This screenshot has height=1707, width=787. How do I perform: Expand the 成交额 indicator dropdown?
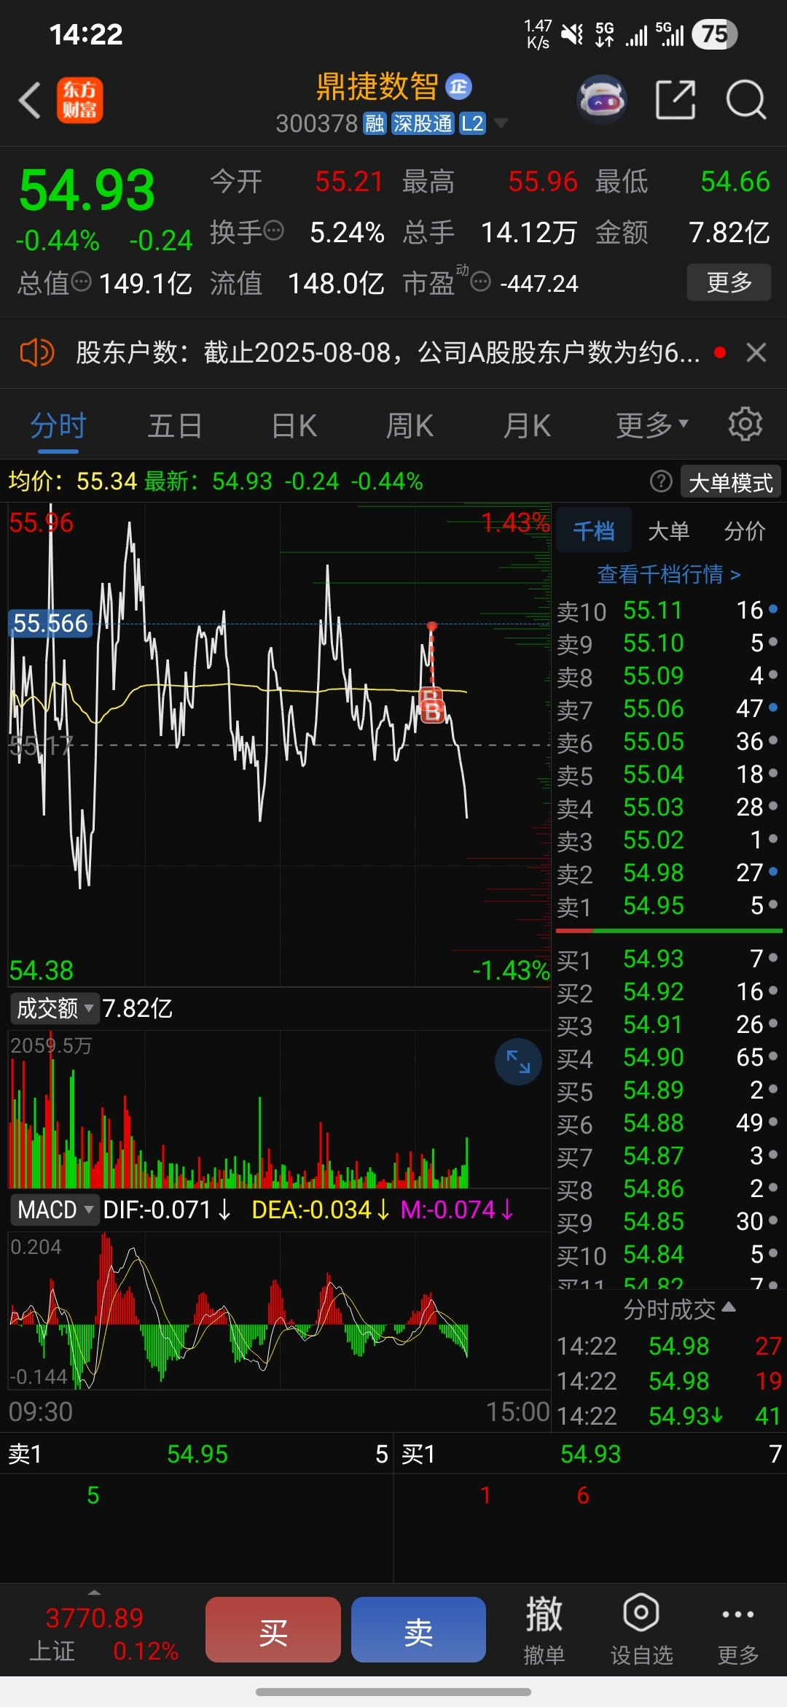(55, 1009)
